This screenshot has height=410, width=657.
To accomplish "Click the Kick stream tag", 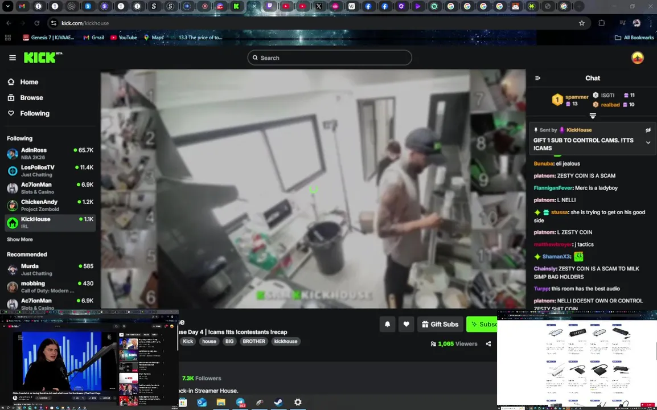I will [x=188, y=341].
